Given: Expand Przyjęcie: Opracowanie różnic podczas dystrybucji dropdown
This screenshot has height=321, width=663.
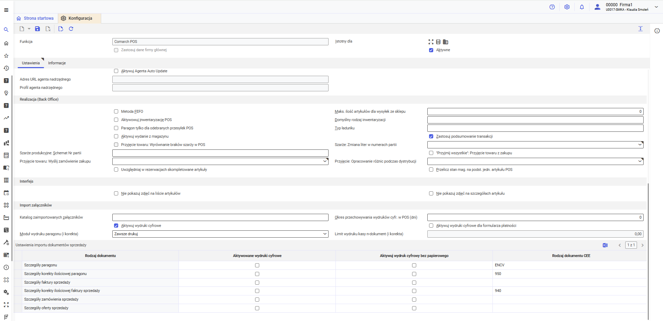Looking at the screenshot, I should [x=640, y=161].
